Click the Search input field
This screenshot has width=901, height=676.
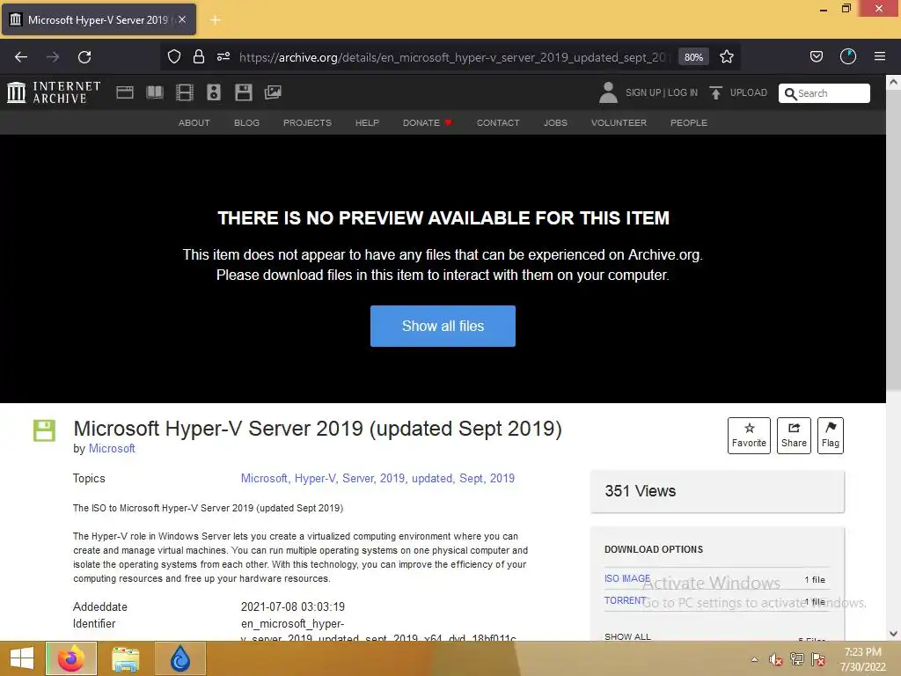[824, 93]
